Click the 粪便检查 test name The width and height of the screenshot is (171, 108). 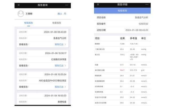pyautogui.click(x=62, y=102)
